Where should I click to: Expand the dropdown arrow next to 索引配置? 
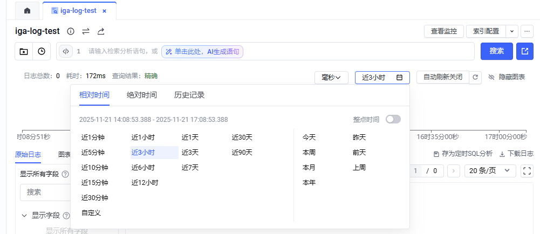point(512,31)
